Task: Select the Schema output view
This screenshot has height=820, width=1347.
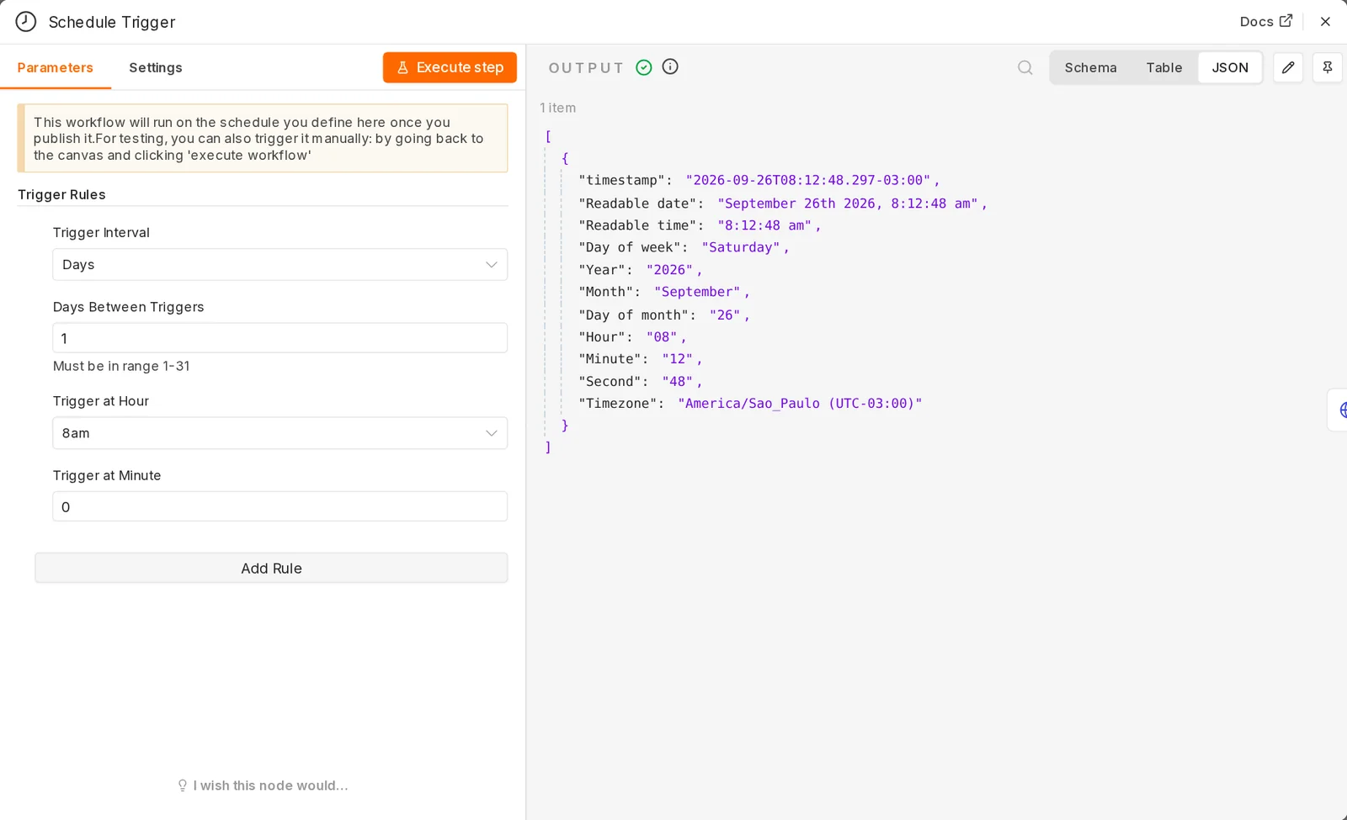Action: 1090,67
